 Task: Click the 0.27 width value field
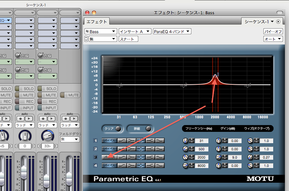tap(266, 157)
